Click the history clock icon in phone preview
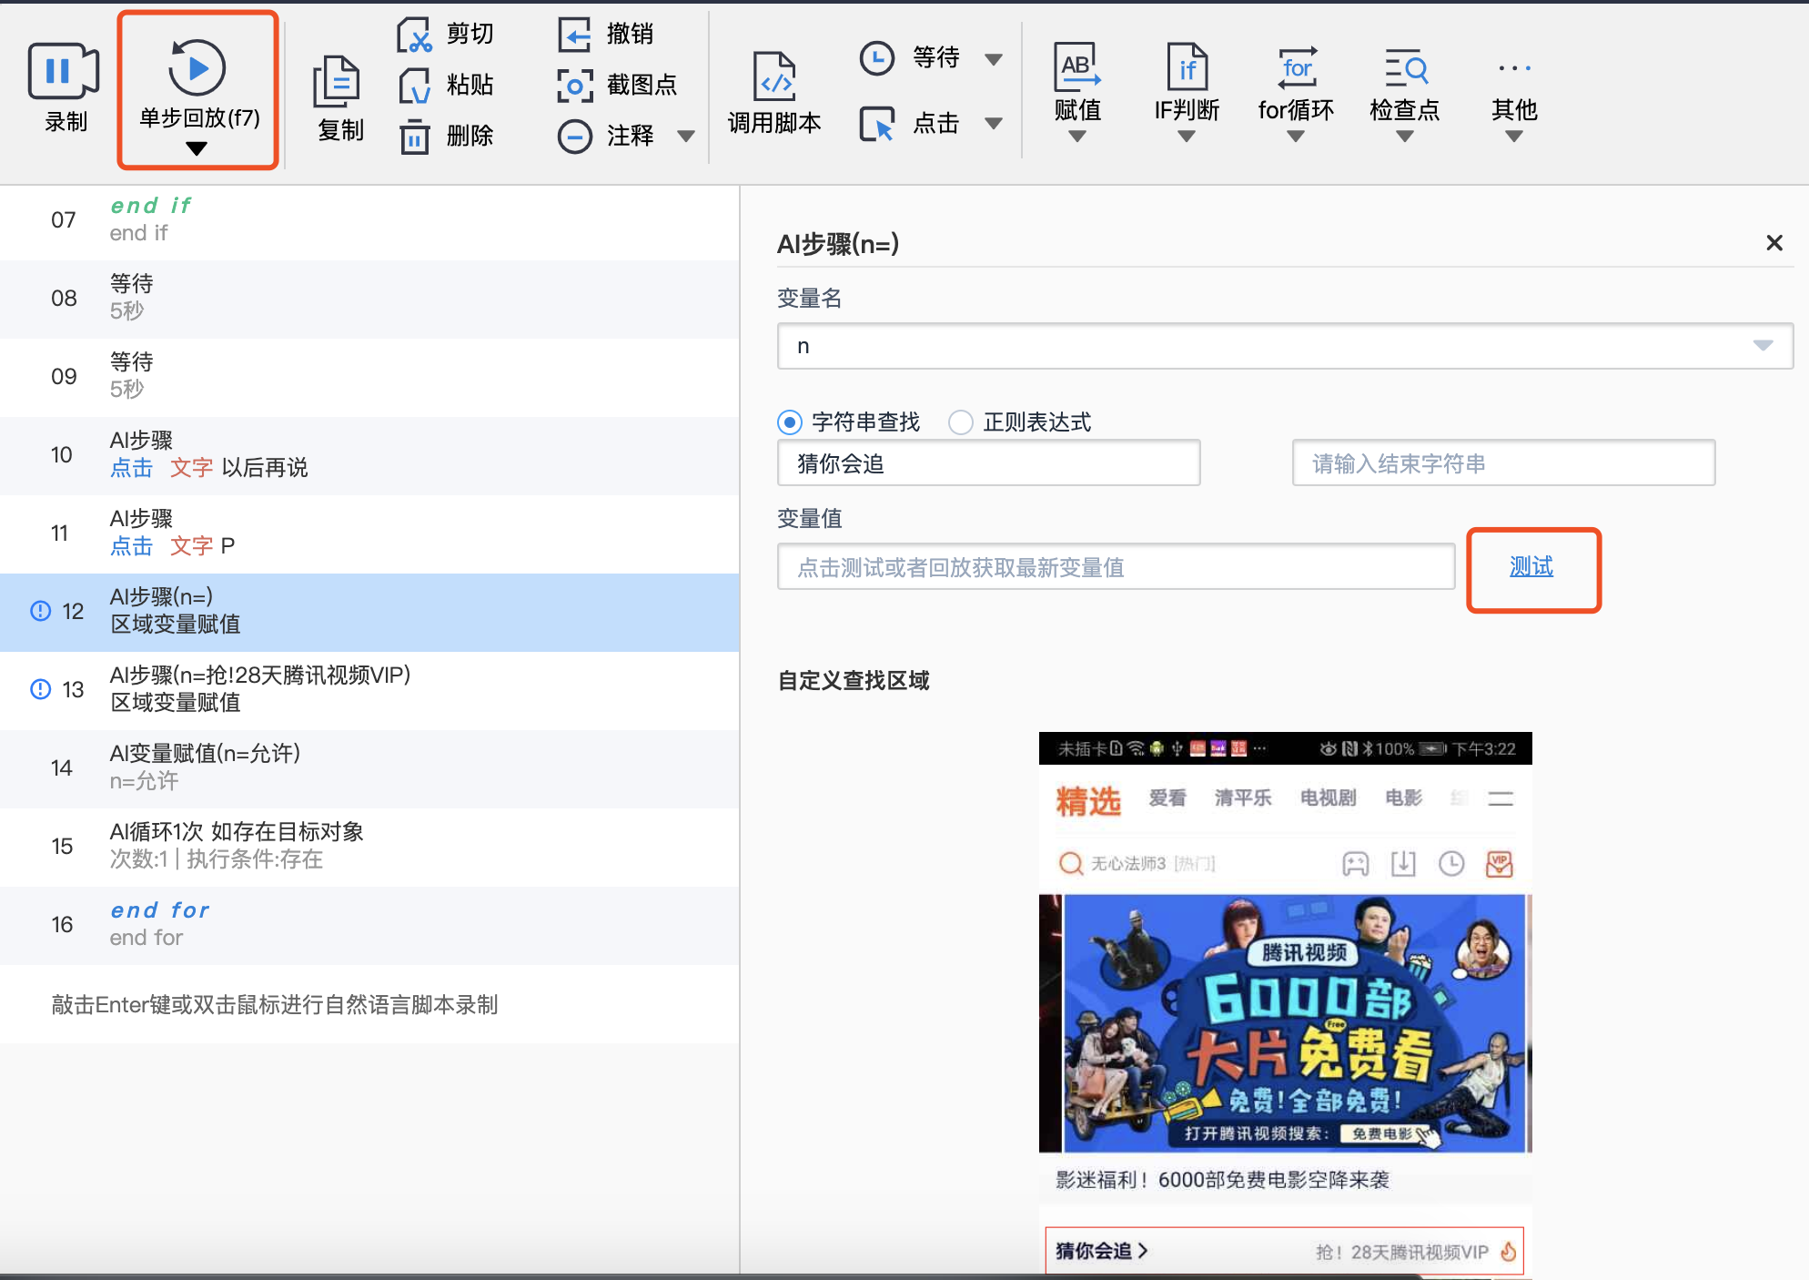 (1451, 863)
